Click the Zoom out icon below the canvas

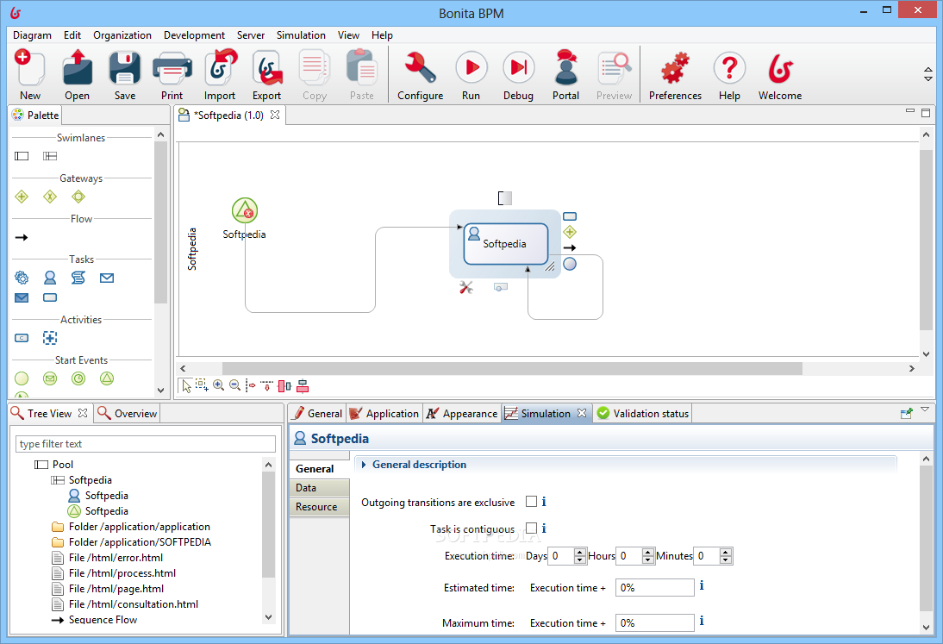(x=235, y=385)
